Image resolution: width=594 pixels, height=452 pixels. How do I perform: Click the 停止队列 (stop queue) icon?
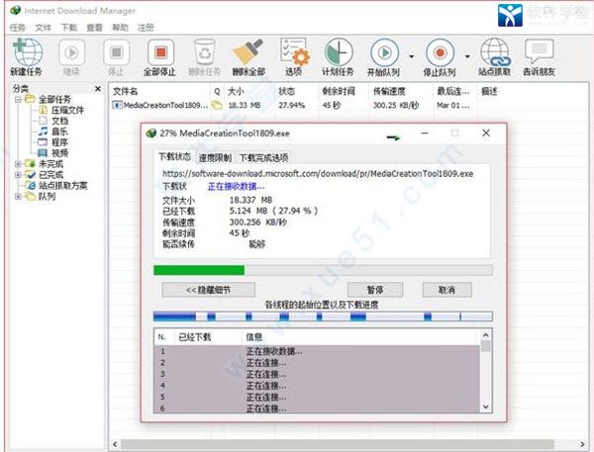[x=440, y=52]
